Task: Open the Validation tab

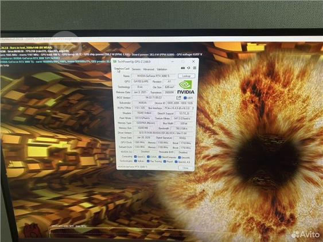Action: click(x=162, y=69)
